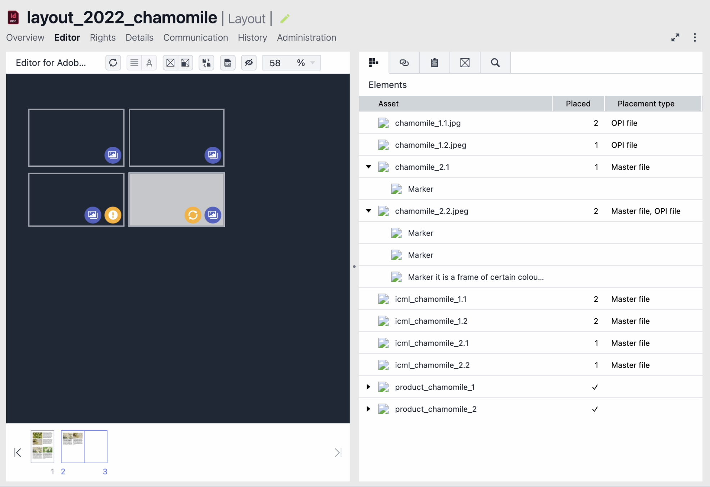
Task: Click the swap files icon in toolbar
Action: click(x=206, y=63)
